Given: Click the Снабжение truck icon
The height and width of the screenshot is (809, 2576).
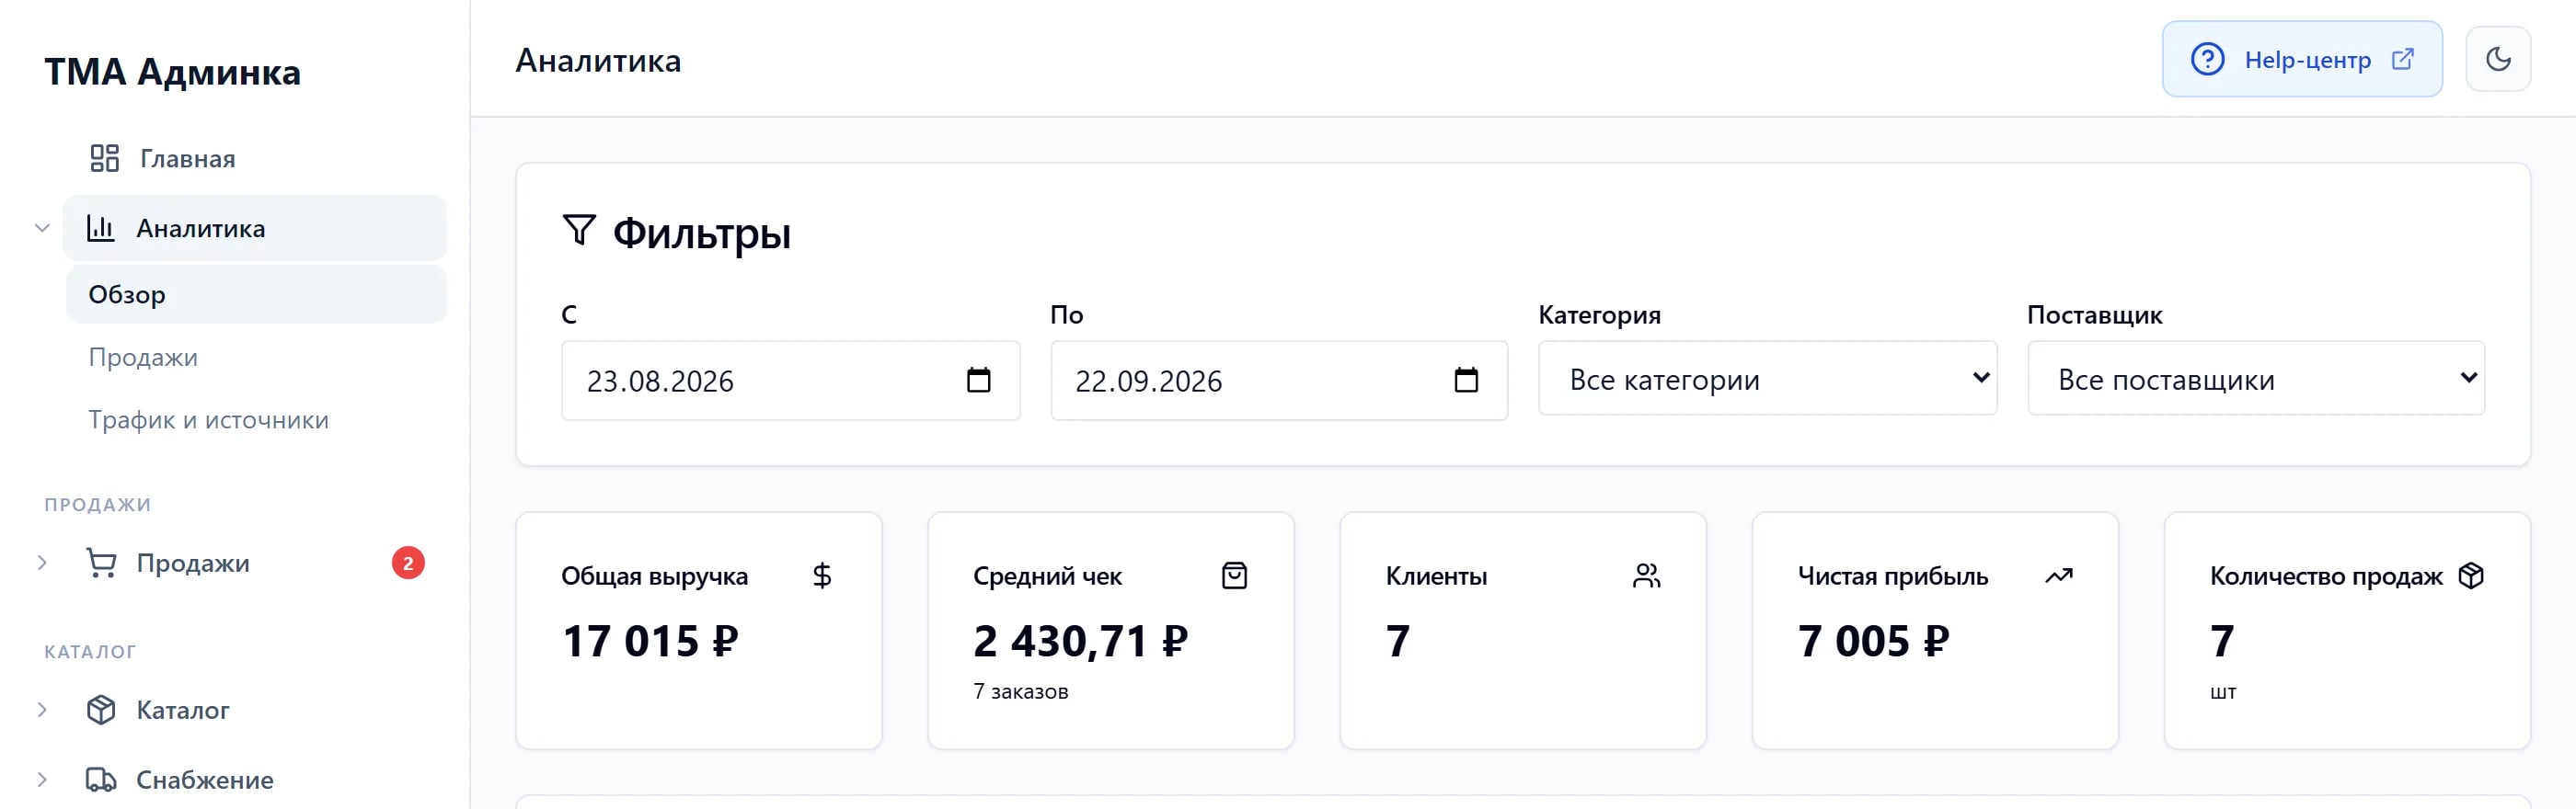Looking at the screenshot, I should 101,780.
